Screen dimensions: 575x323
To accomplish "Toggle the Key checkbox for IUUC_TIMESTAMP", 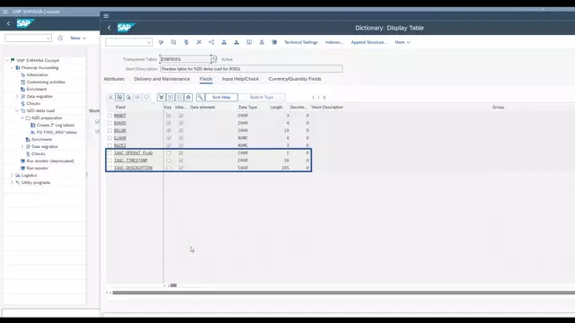I will [168, 160].
